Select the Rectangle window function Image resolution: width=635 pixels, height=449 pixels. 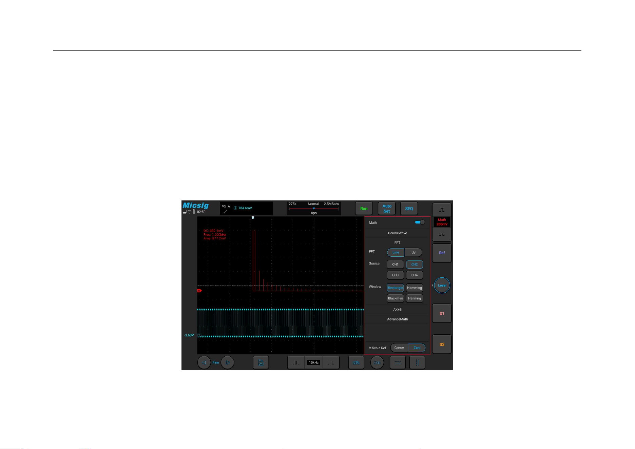396,288
